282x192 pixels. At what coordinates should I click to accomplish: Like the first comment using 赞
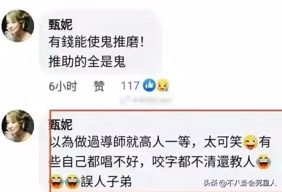99,86
